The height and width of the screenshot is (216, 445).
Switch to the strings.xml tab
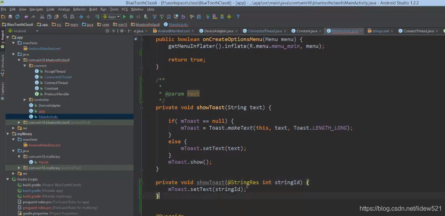point(381,31)
